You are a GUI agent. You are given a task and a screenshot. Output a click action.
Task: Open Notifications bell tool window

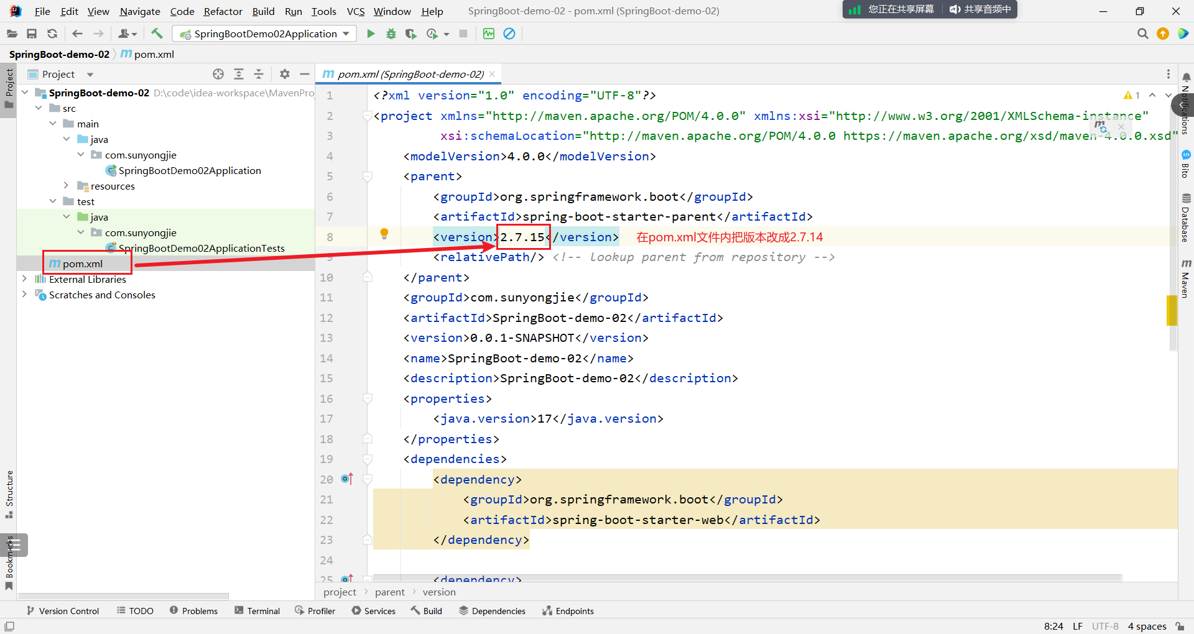tap(1187, 78)
